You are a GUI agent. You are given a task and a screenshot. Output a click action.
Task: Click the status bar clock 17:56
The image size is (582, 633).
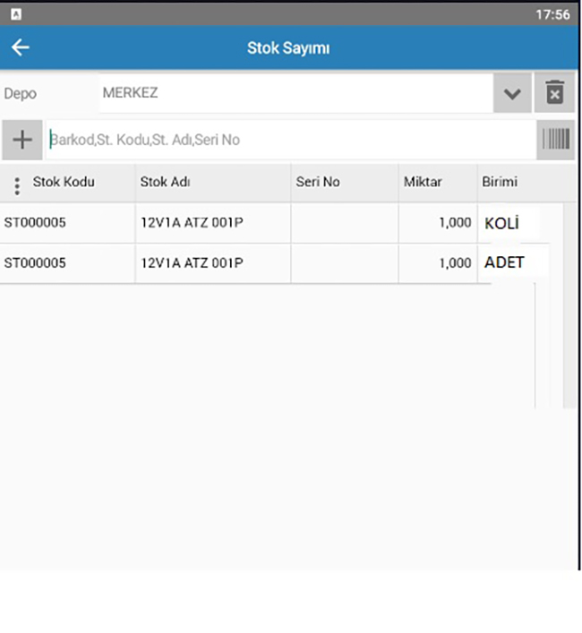click(552, 14)
